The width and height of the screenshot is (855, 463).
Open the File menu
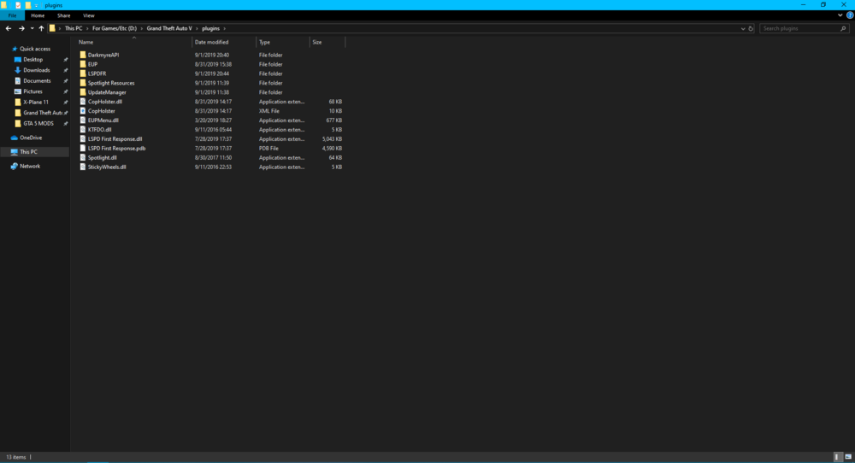(x=12, y=15)
